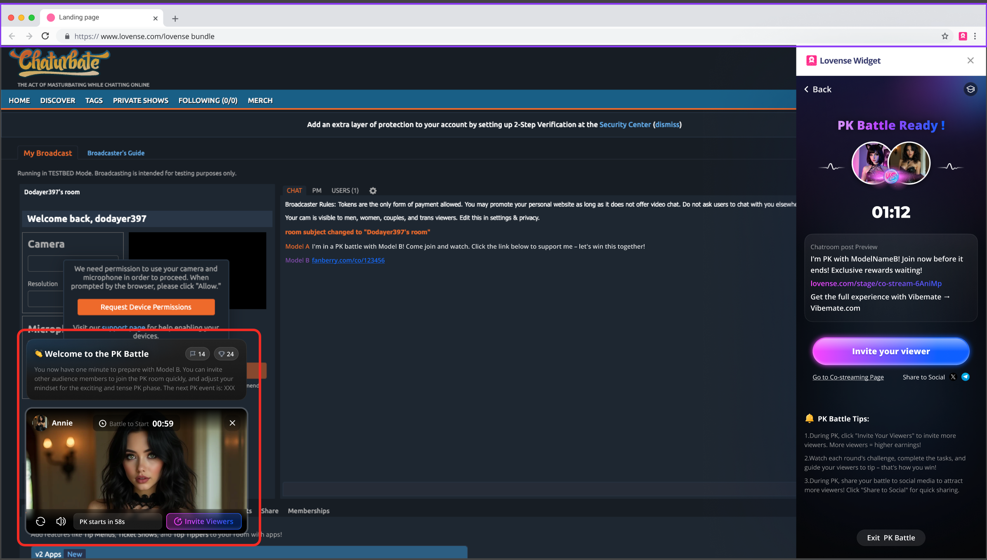987x560 pixels.
Task: Click the trophy count 24 badge
Action: (x=226, y=354)
